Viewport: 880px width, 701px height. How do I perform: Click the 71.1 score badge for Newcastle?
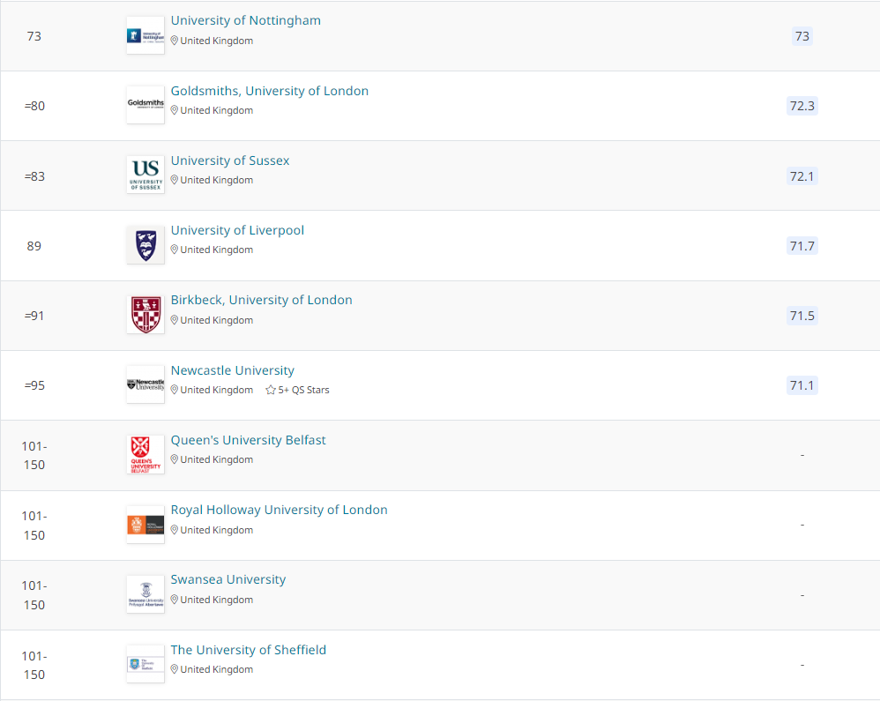tap(802, 385)
